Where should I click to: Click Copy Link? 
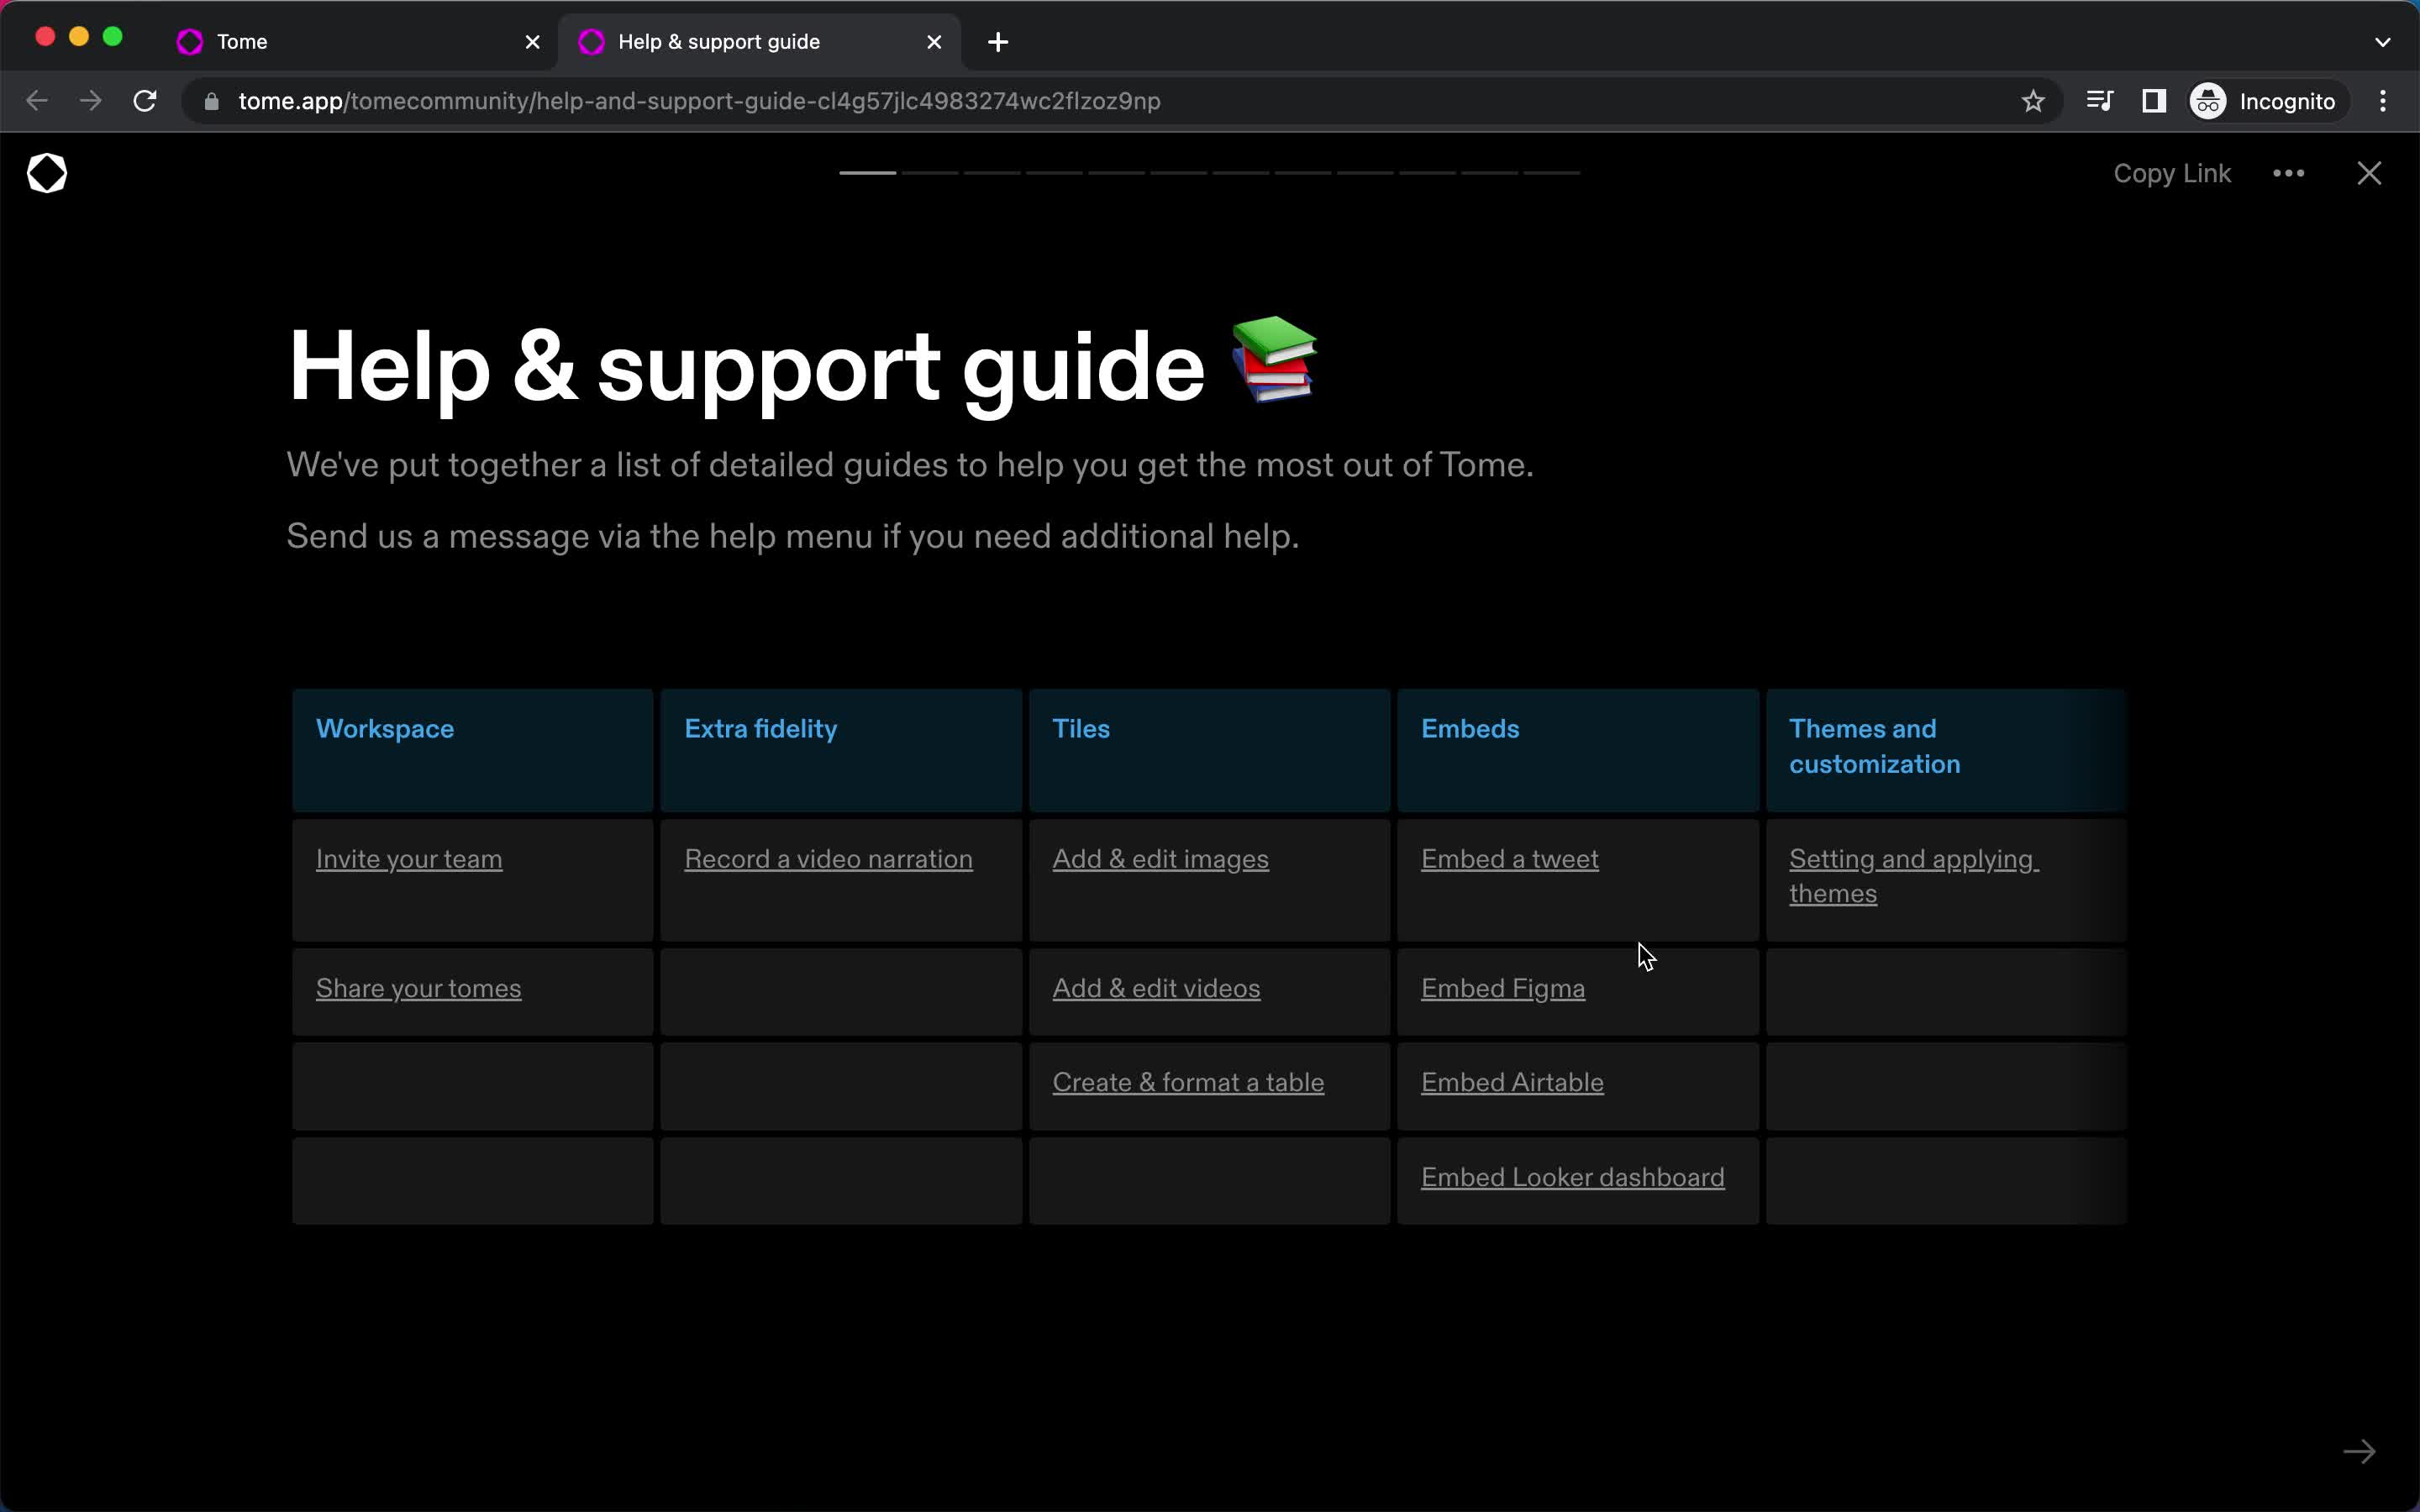pos(2171,173)
